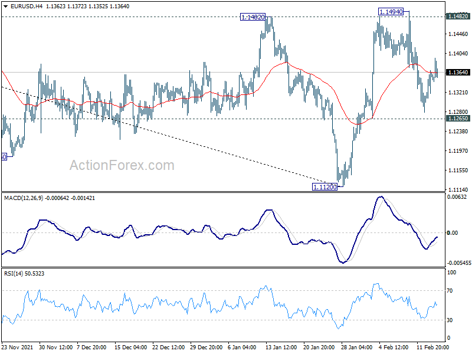
Task: Click the 23 Nov 2021 date marker
Action: coord(17,347)
